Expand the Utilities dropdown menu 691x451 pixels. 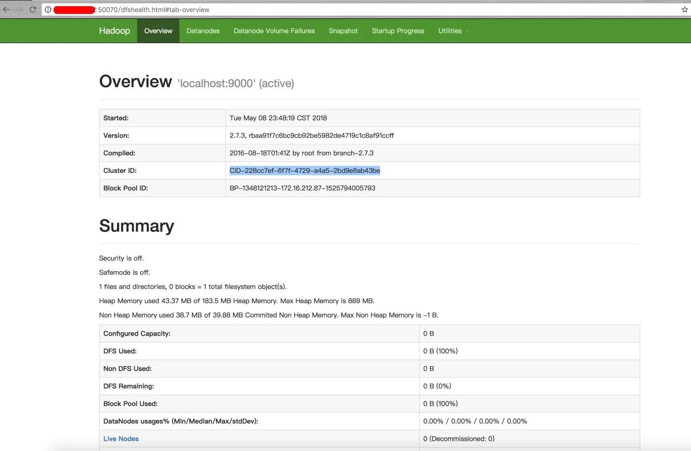click(453, 31)
